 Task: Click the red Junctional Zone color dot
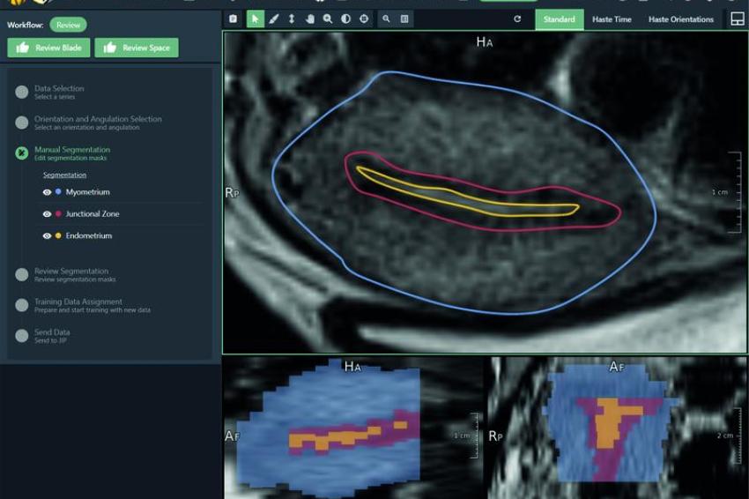tap(58, 213)
